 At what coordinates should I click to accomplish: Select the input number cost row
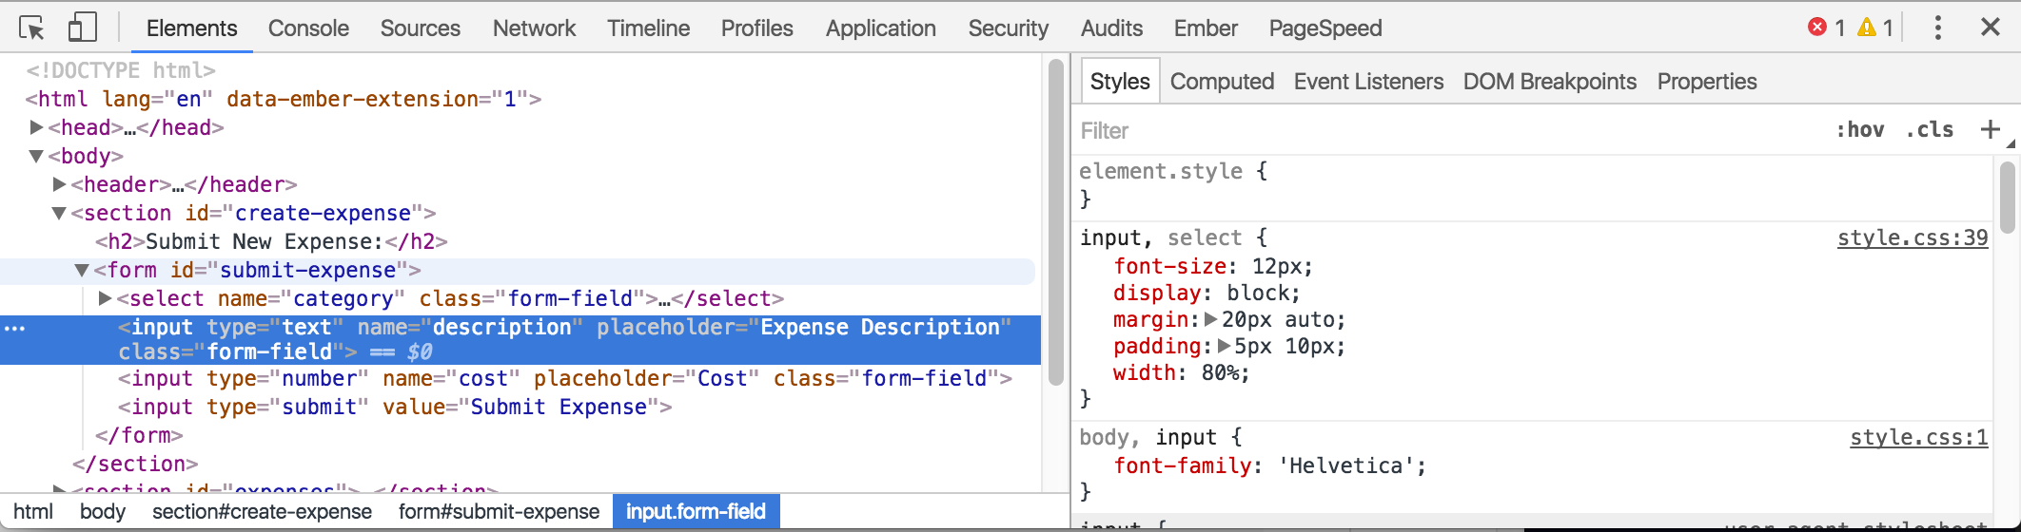[565, 378]
